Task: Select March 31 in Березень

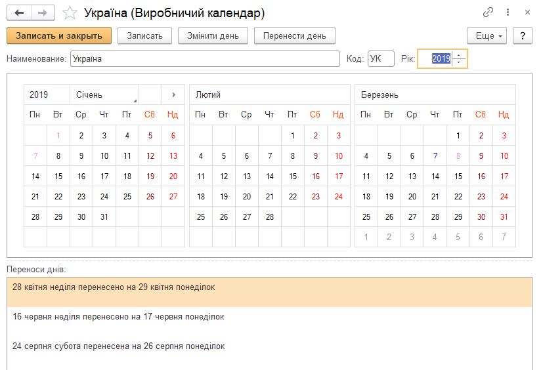Action: (x=504, y=217)
